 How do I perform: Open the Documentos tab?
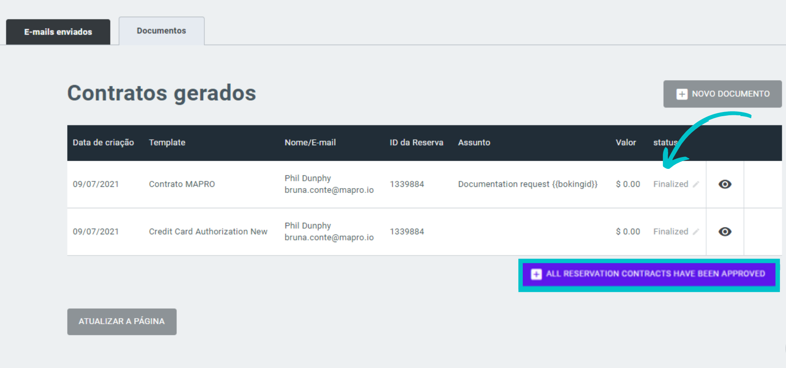[x=161, y=31]
